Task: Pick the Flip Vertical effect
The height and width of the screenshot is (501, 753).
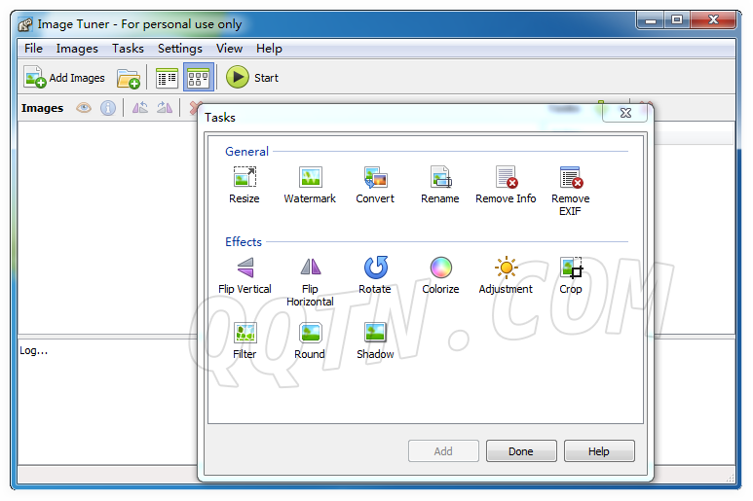Action: [x=245, y=268]
